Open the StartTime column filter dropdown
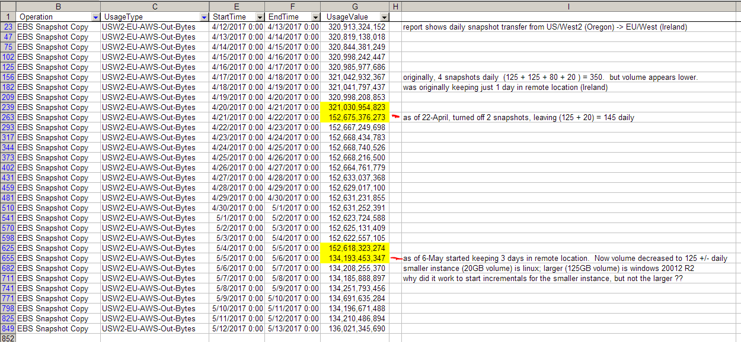Screen dimensions: 741x342 coord(259,17)
